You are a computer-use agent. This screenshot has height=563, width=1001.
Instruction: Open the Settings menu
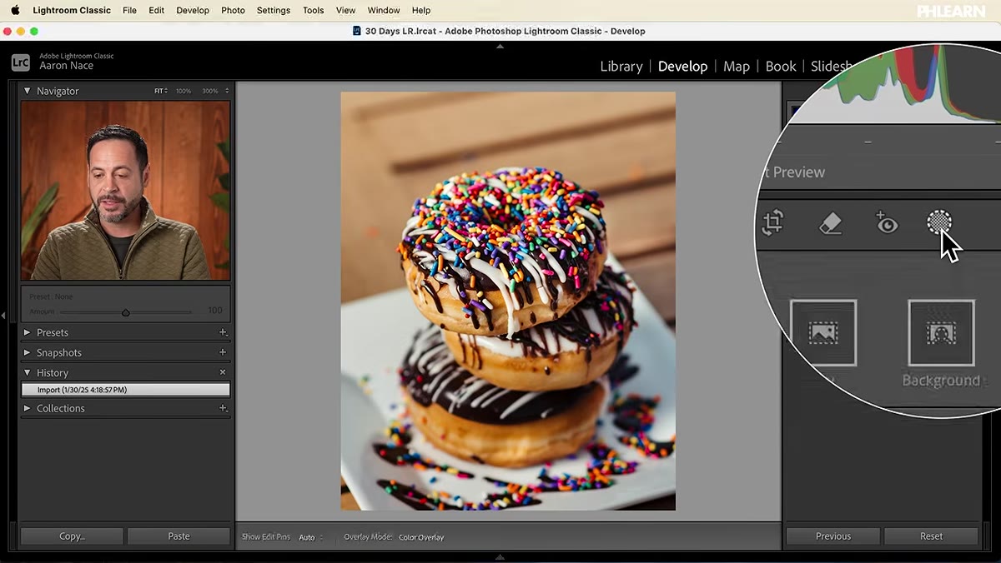tap(274, 10)
